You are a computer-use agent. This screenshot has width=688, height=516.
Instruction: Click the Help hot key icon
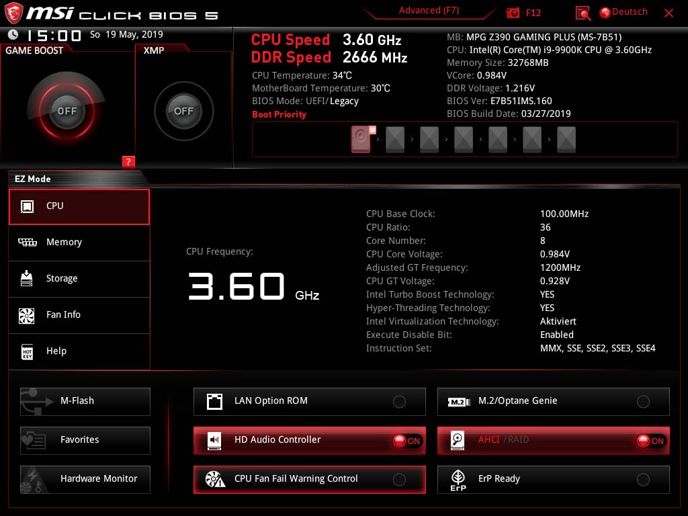[x=27, y=351]
